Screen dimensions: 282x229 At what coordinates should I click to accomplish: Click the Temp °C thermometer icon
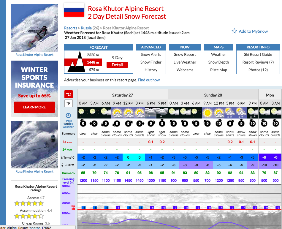click(62, 157)
